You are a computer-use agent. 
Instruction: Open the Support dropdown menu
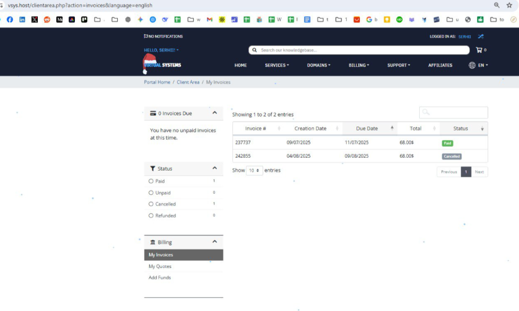click(398, 65)
